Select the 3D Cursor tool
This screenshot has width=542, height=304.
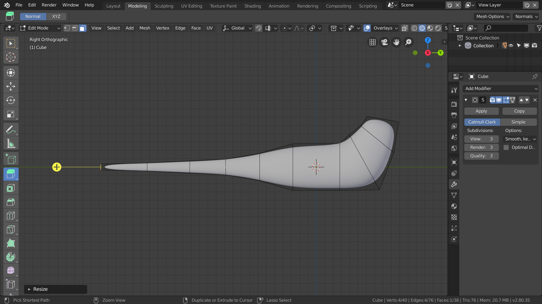pyautogui.click(x=11, y=57)
